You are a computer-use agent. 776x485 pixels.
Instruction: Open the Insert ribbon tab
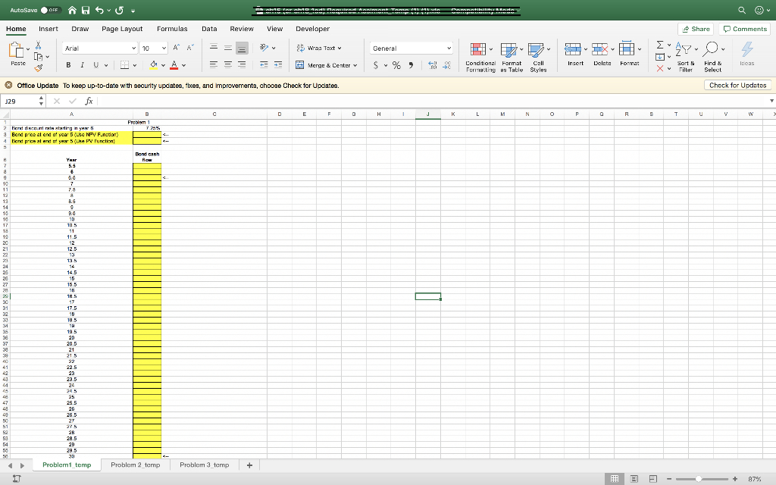point(48,29)
